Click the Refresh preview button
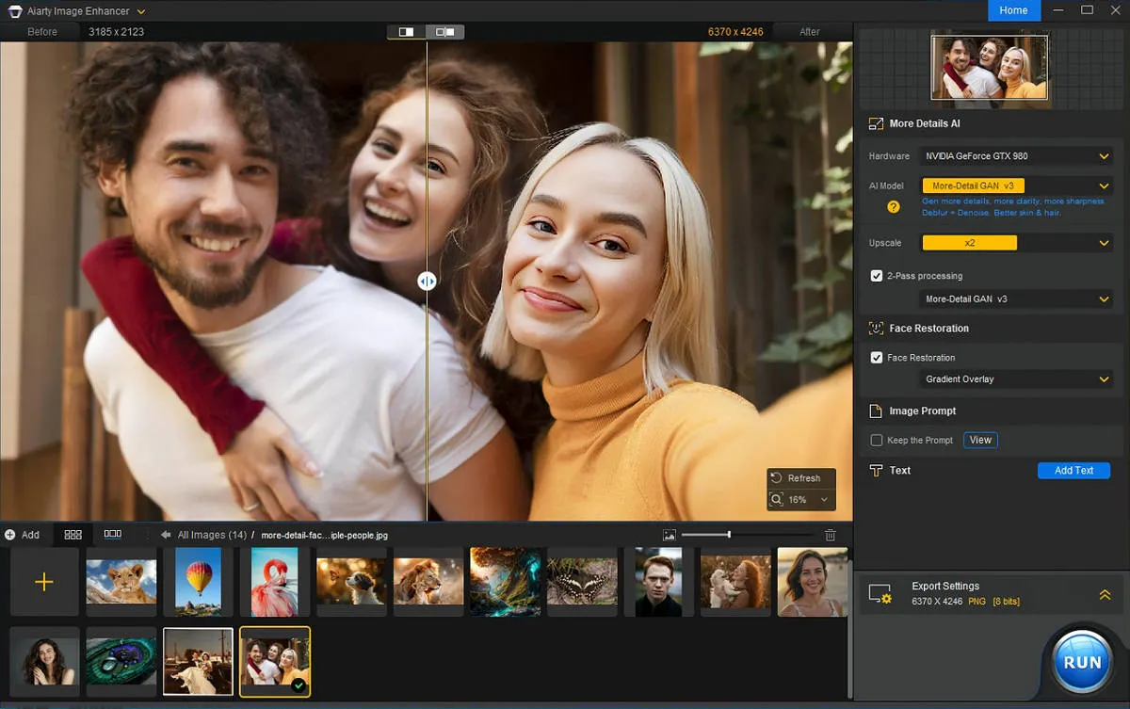 tap(801, 478)
